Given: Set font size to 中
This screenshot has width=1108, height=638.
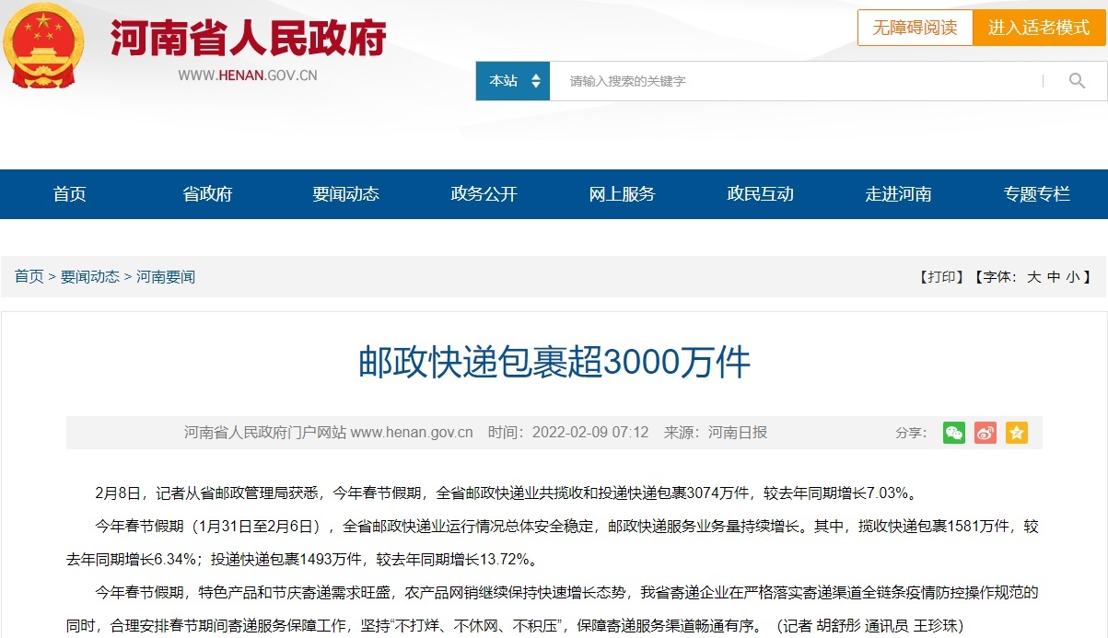Looking at the screenshot, I should click(x=1054, y=277).
